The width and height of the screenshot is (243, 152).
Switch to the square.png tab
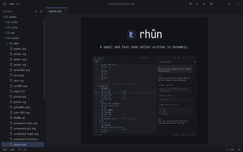pyautogui.click(x=57, y=11)
